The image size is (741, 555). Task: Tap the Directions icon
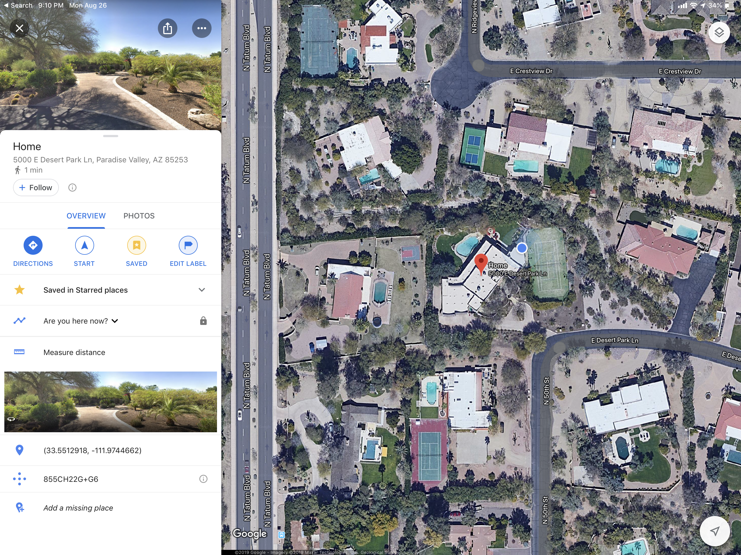33,245
